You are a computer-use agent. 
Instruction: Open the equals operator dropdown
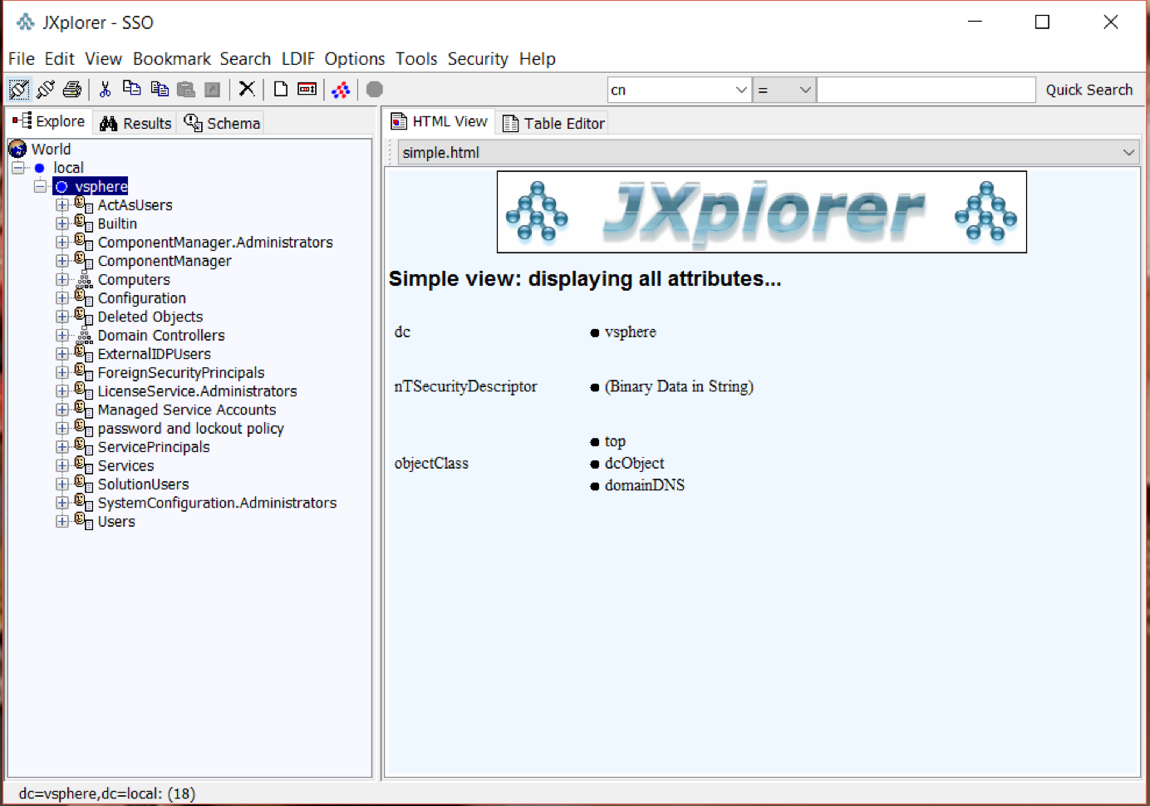coord(804,90)
